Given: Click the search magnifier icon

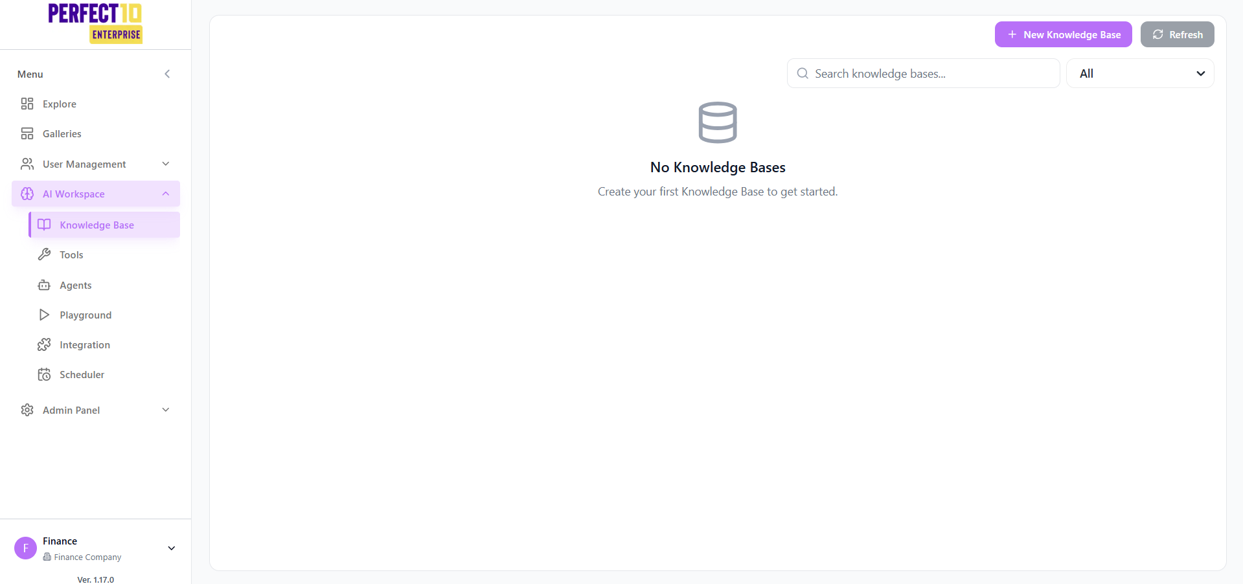Looking at the screenshot, I should [x=803, y=73].
